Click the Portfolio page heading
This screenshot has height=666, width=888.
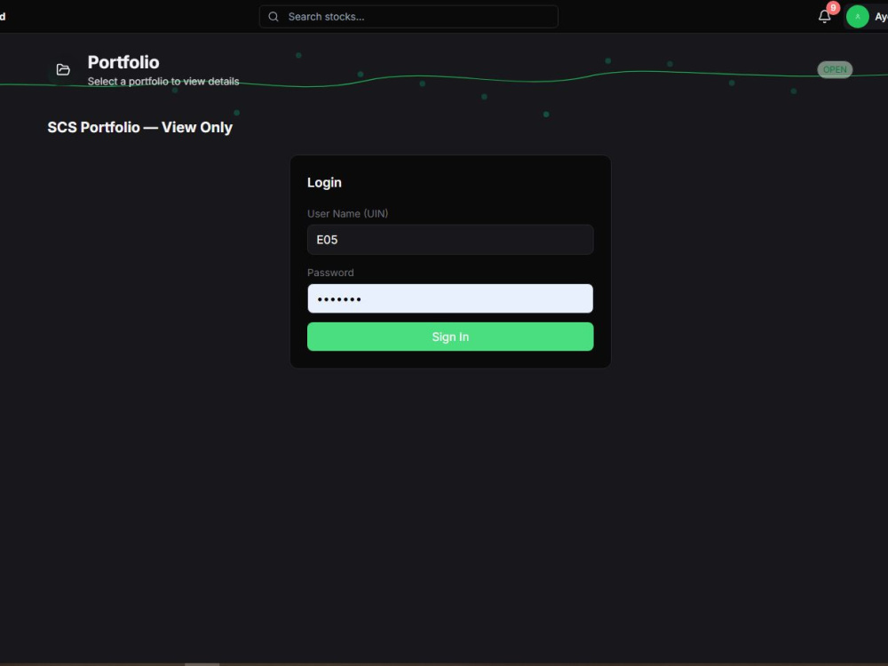123,62
